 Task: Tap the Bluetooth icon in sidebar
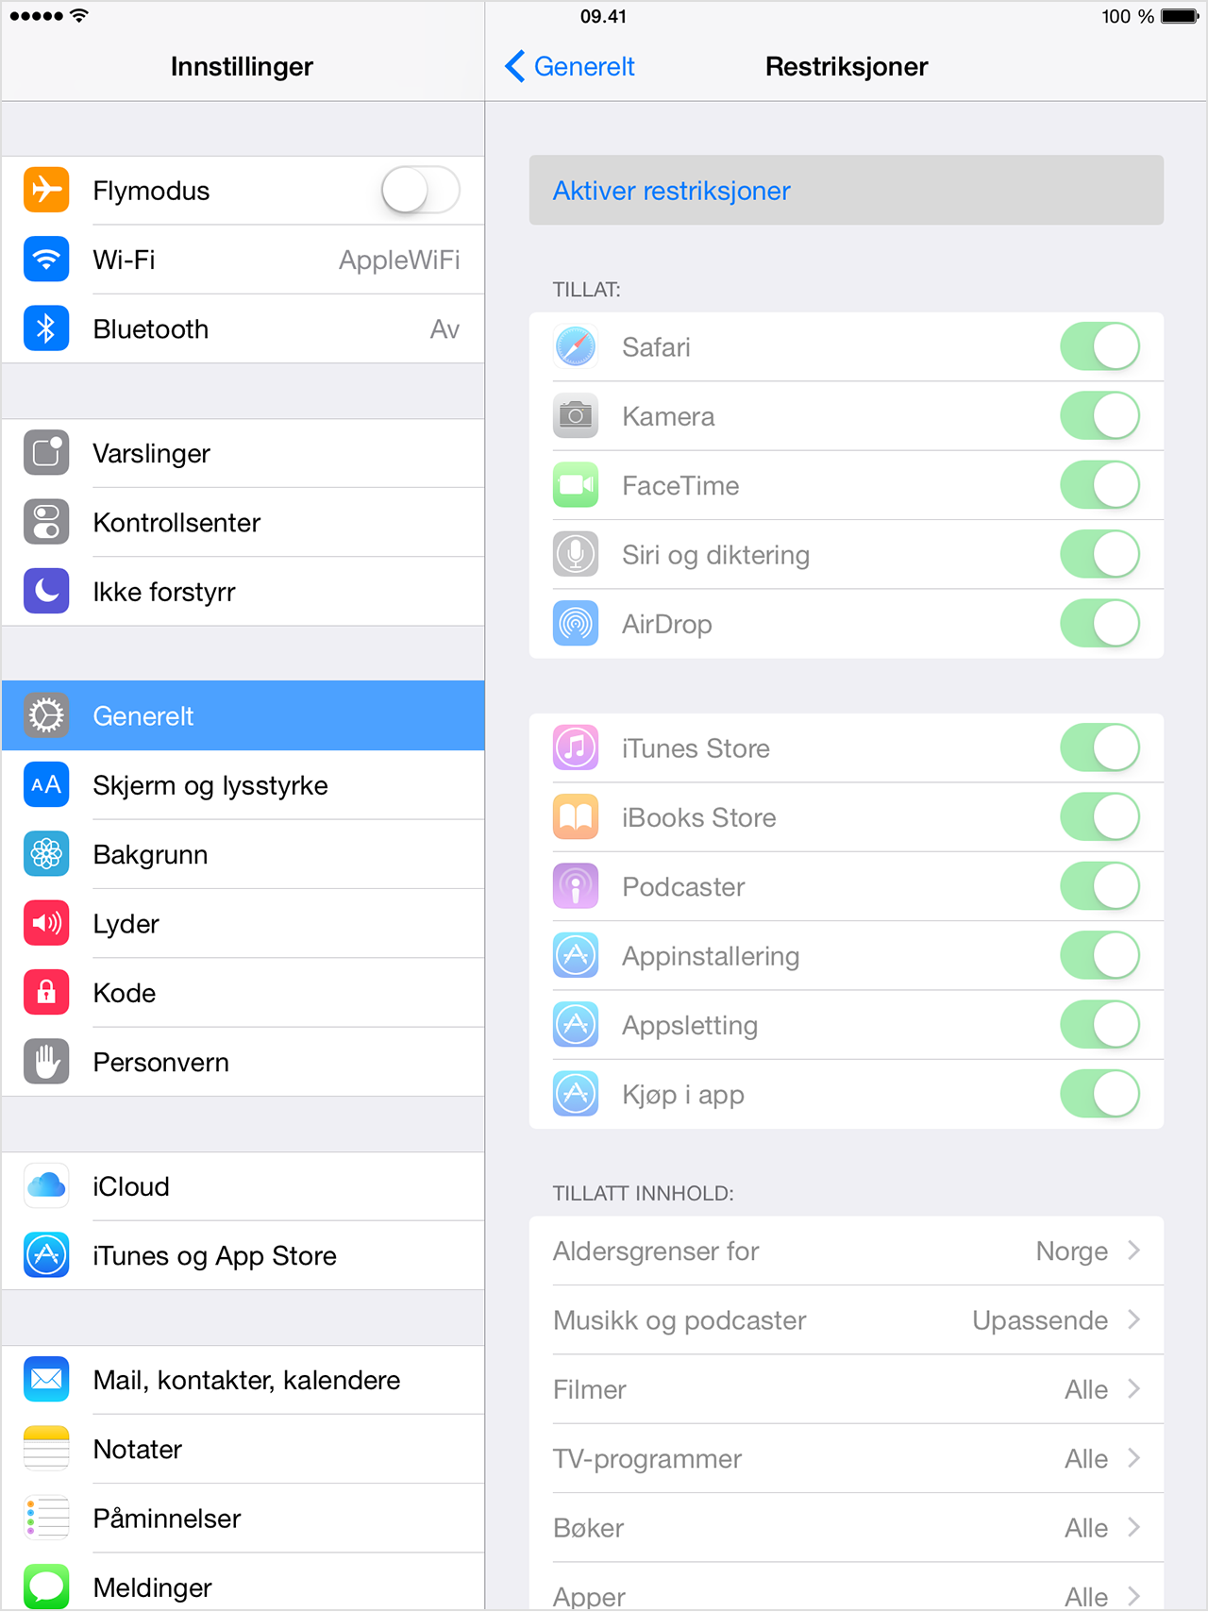(46, 328)
